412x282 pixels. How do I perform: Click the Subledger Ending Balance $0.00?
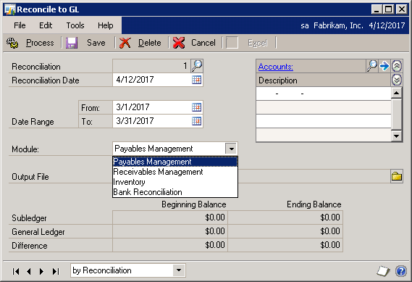[x=285, y=217]
